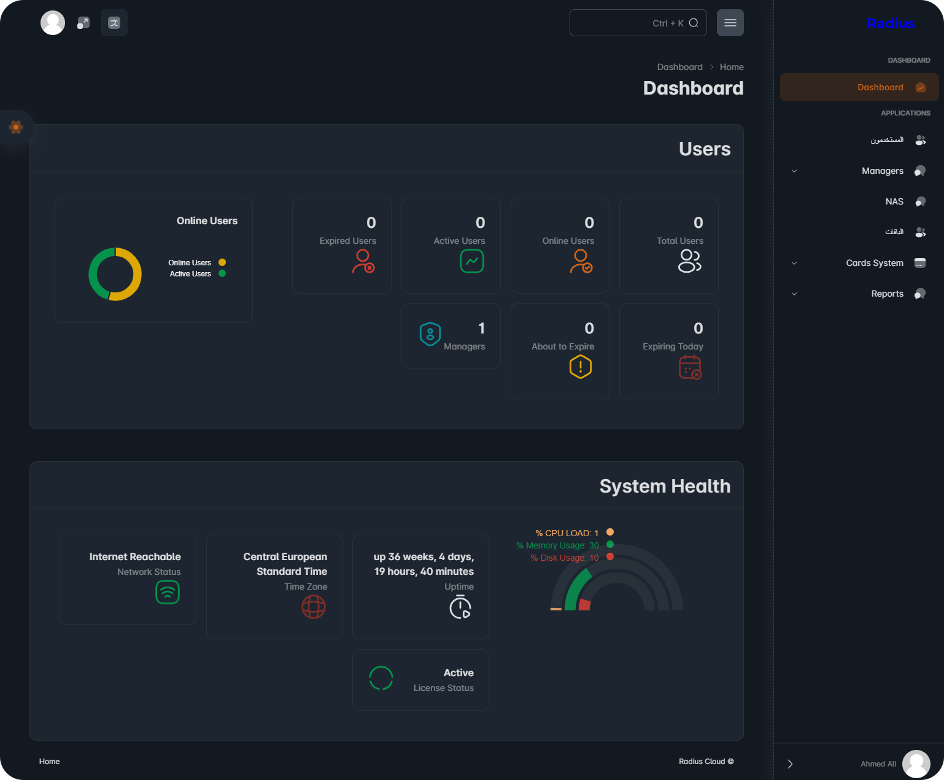This screenshot has height=780, width=944.
Task: Expand the Managers submenu chevron
Action: pos(794,171)
